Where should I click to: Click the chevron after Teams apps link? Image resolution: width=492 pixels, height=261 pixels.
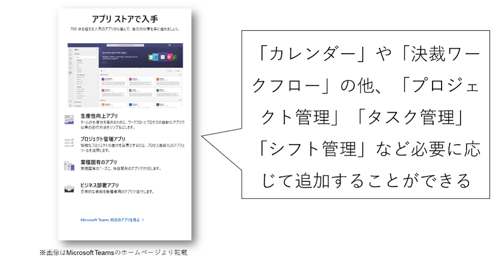pyautogui.click(x=143, y=219)
